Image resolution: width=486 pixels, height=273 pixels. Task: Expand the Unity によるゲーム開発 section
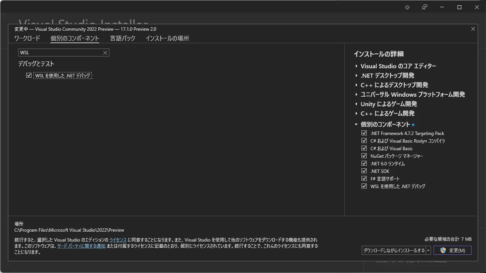coord(356,104)
